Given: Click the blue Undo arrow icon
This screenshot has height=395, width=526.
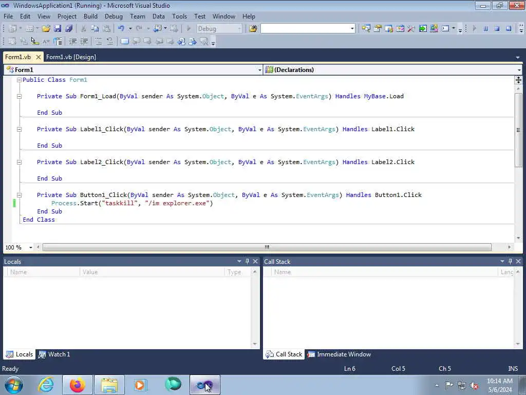Looking at the screenshot, I should click(x=121, y=29).
